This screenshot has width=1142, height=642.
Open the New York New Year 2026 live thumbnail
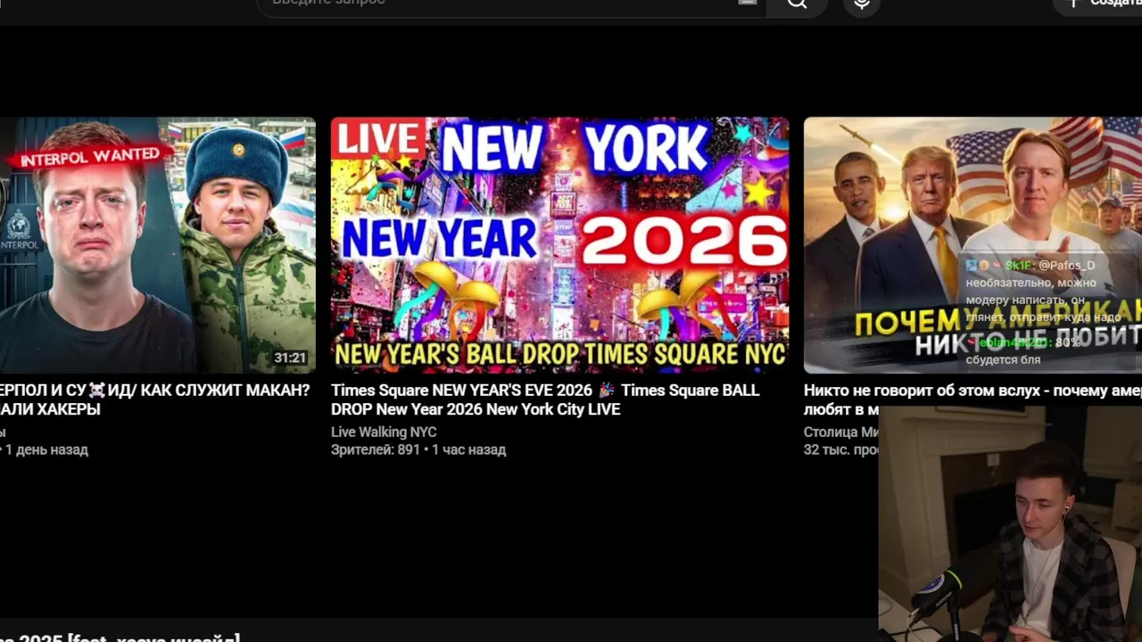559,245
